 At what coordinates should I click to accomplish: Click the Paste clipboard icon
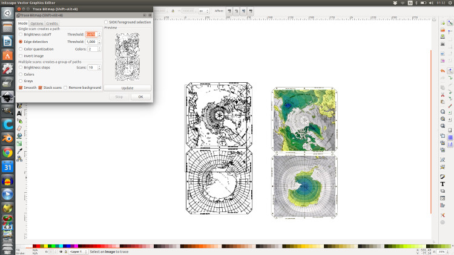tap(442, 102)
